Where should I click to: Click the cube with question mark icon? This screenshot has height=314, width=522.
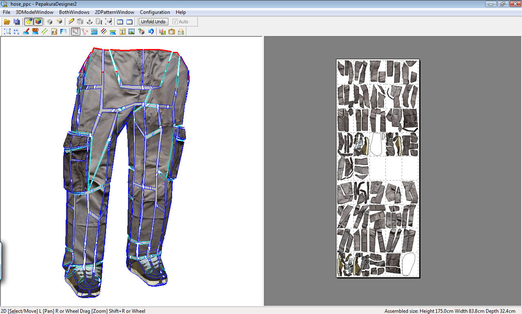[x=141, y=31]
